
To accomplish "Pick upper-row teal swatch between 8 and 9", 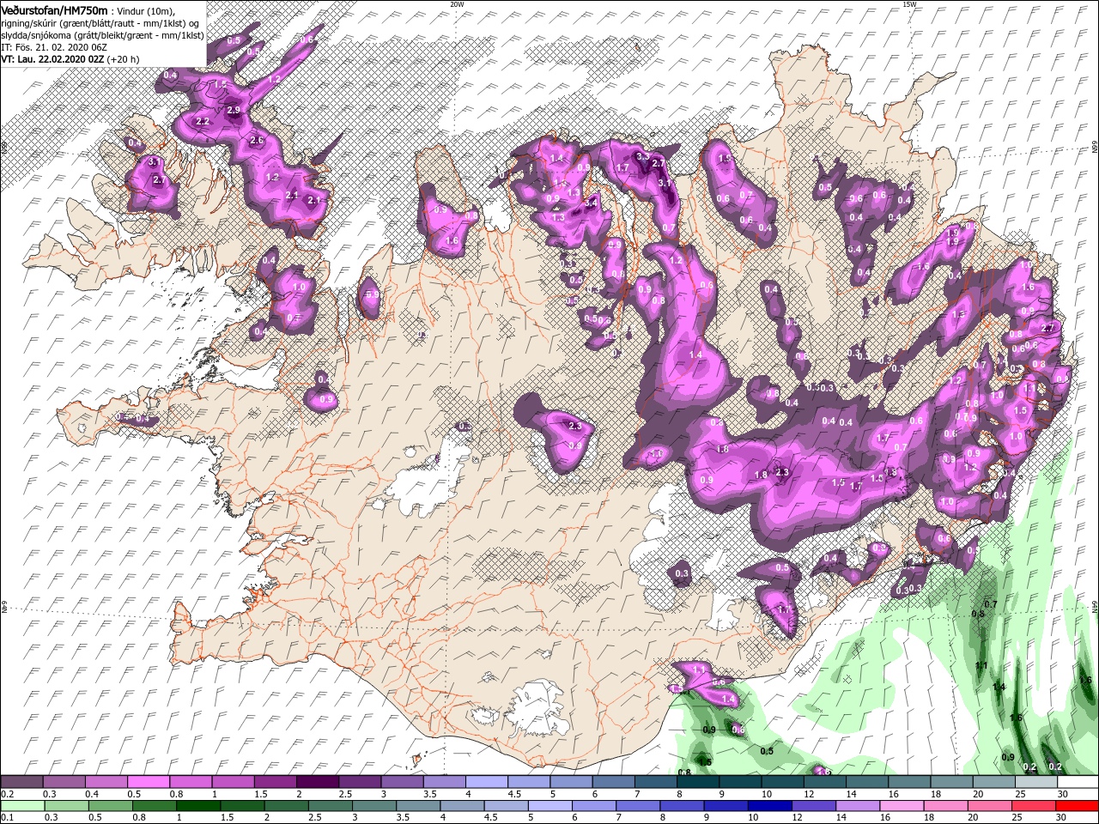I will 697,782.
